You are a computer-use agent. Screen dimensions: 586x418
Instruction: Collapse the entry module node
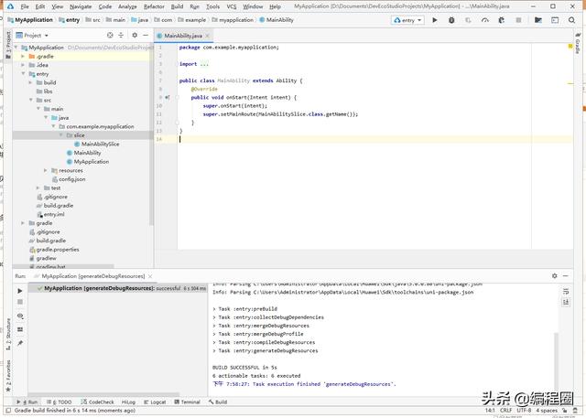coord(23,74)
